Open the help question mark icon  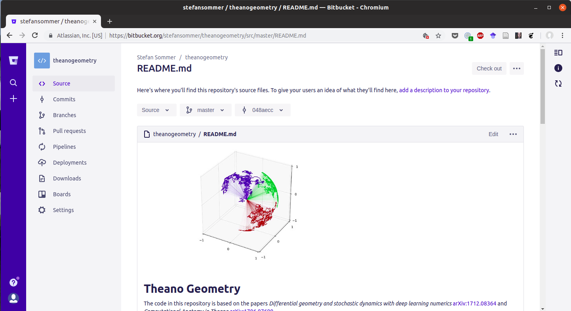click(13, 283)
